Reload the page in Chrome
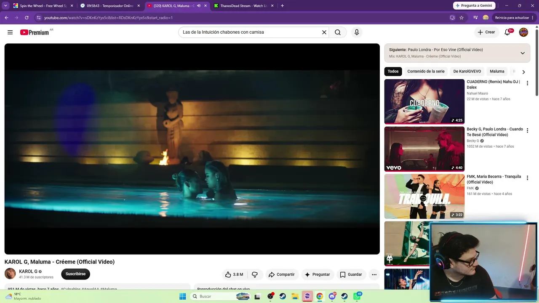 [x=27, y=18]
